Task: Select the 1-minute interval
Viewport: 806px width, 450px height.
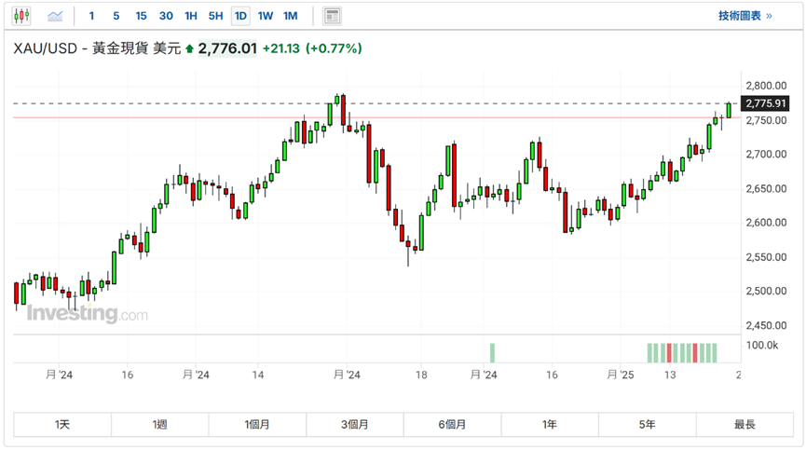Action: click(x=91, y=16)
